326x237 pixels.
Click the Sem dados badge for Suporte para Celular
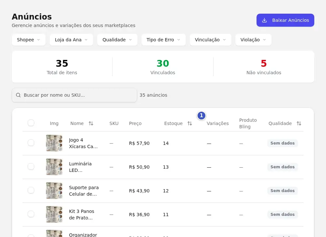282,190
